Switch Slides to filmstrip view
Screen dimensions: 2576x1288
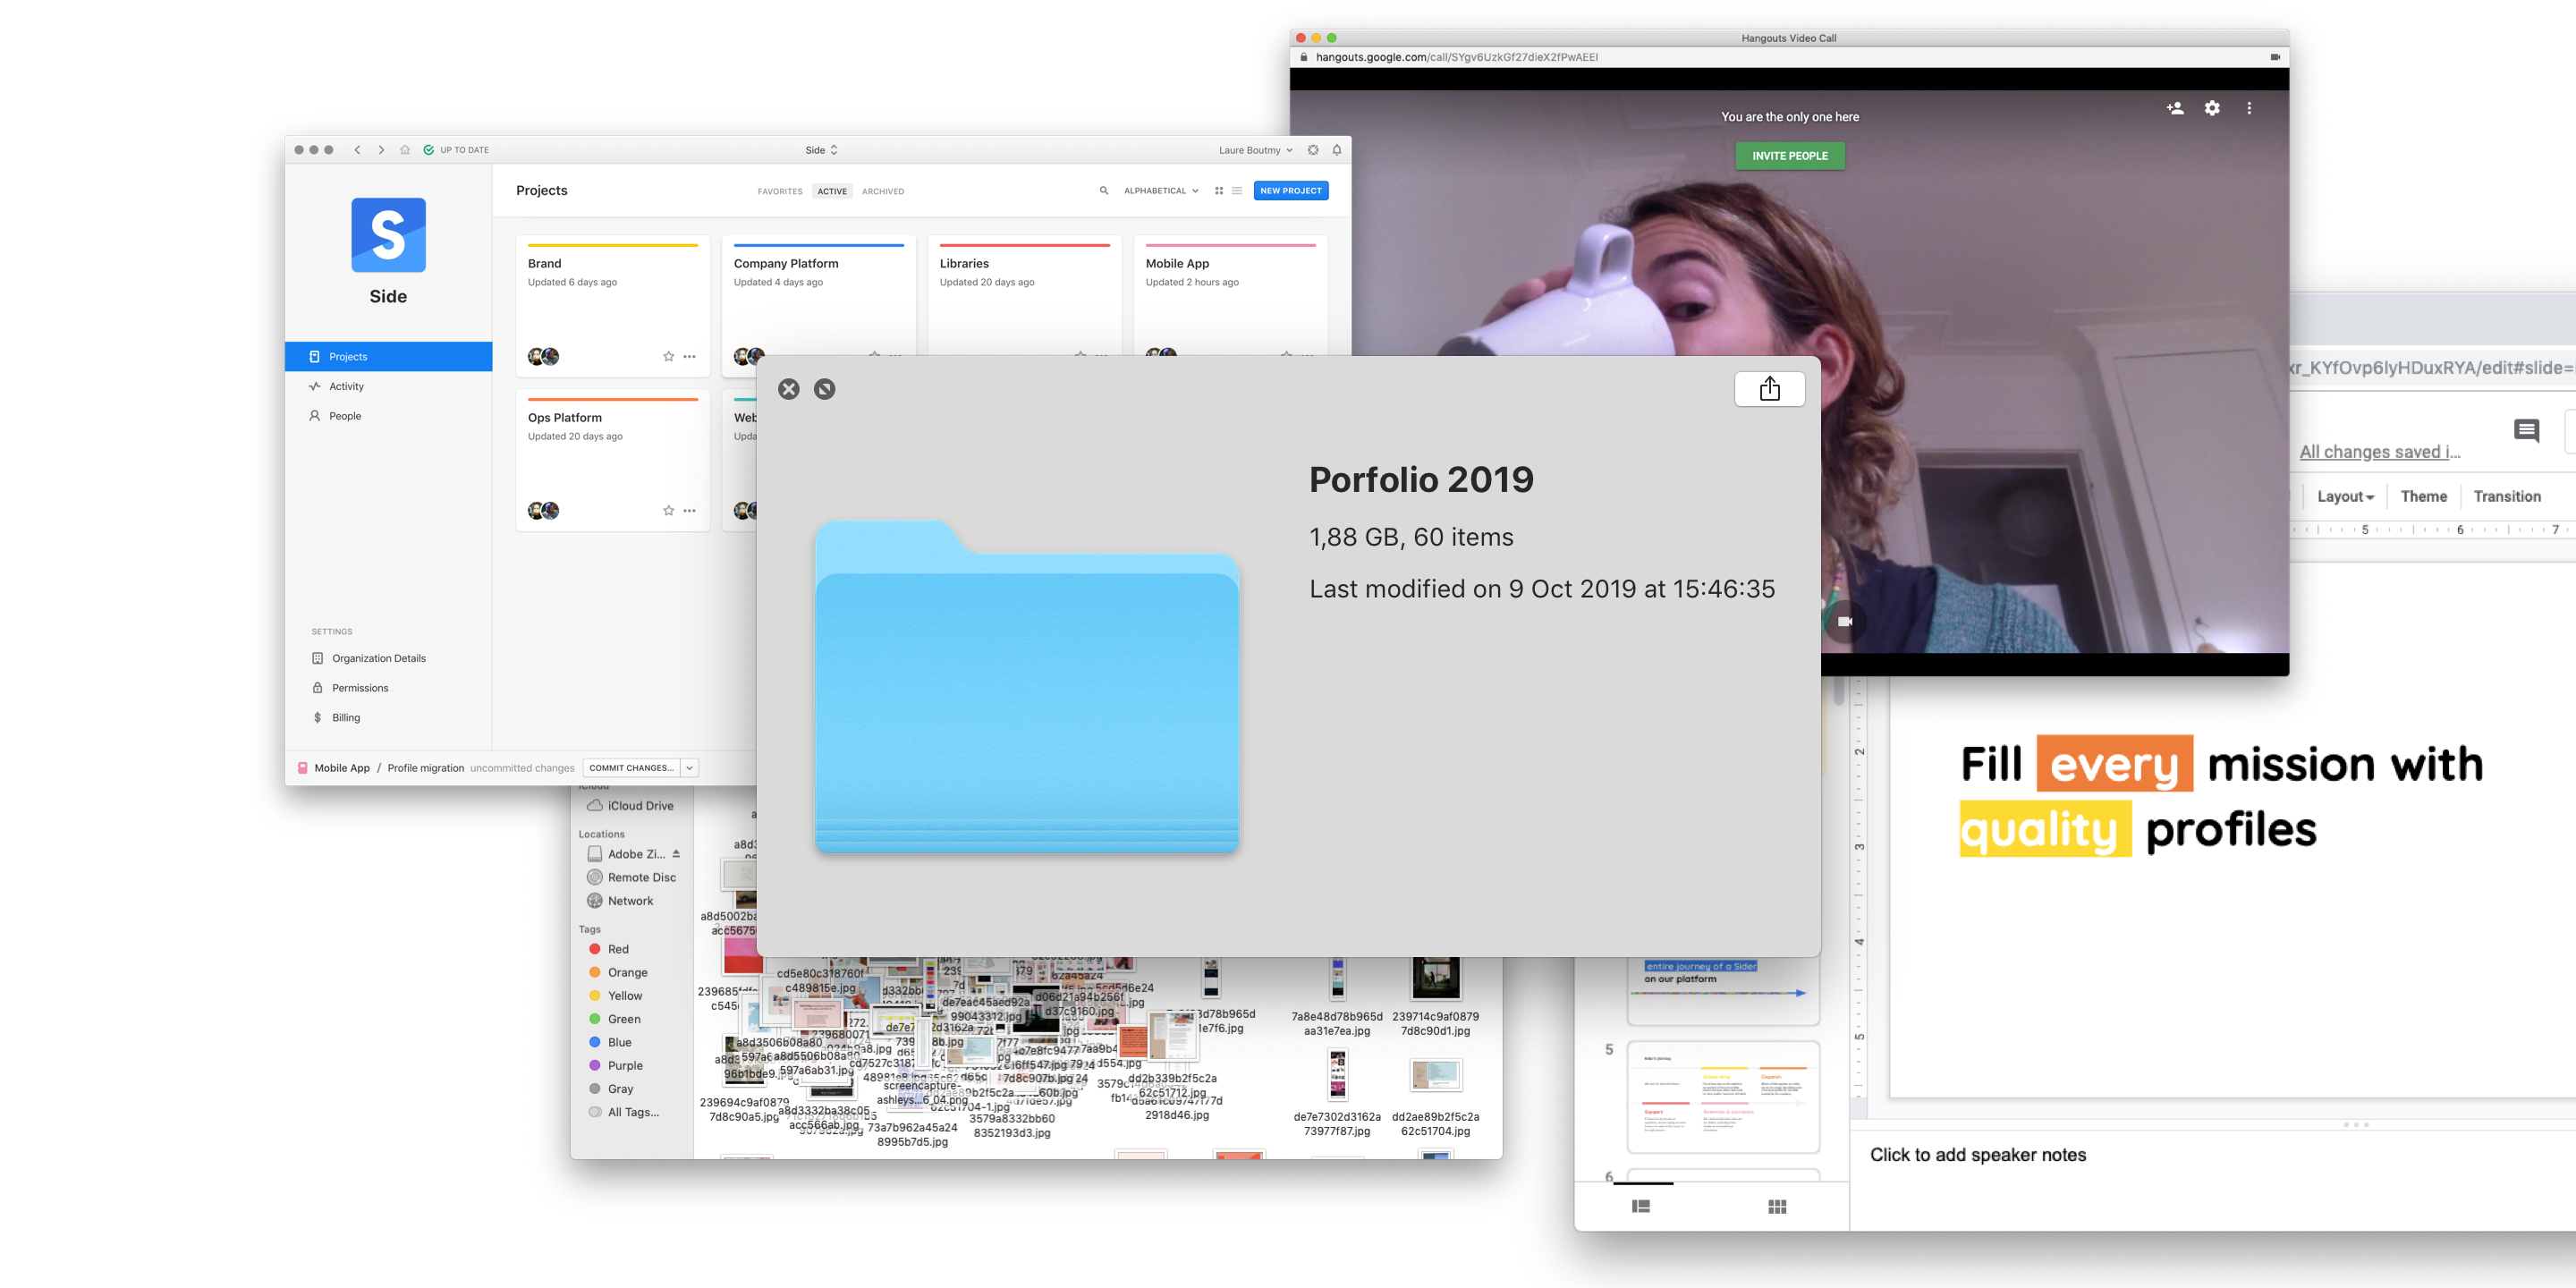[1641, 1206]
